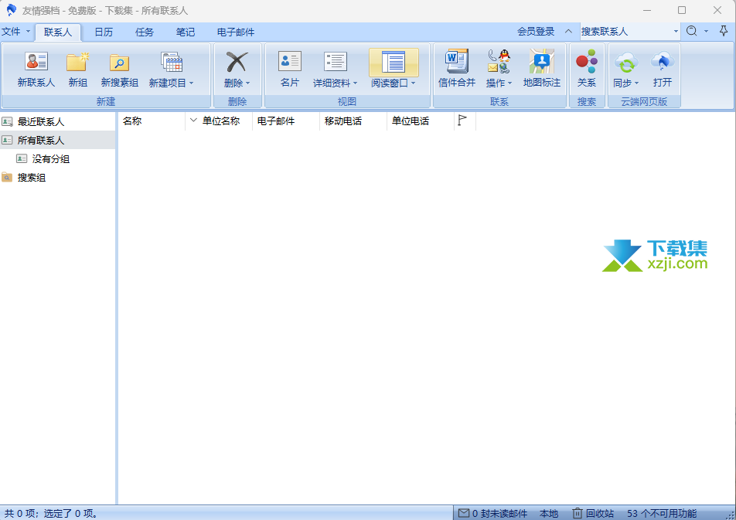Open the 操作 actions dropdown

[499, 83]
